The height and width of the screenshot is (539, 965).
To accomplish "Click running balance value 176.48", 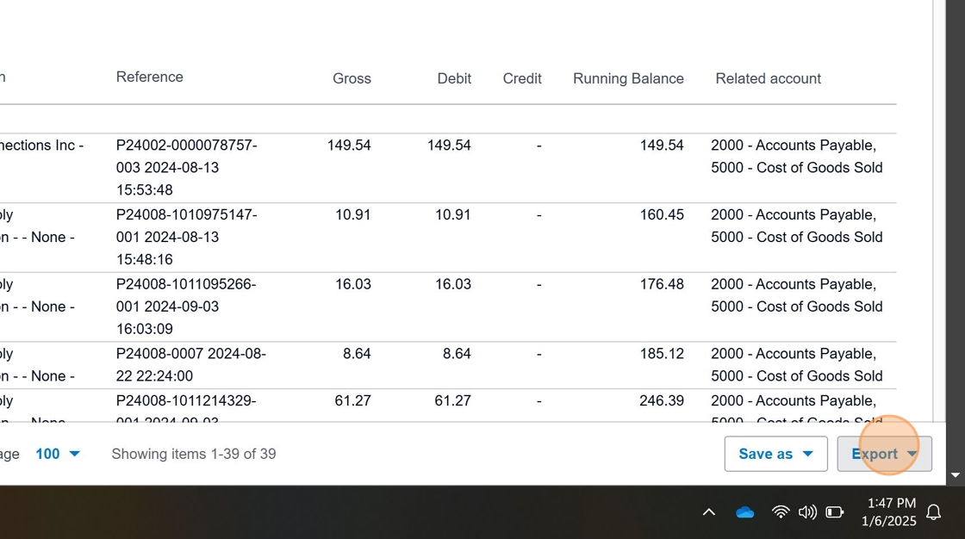I will point(662,284).
